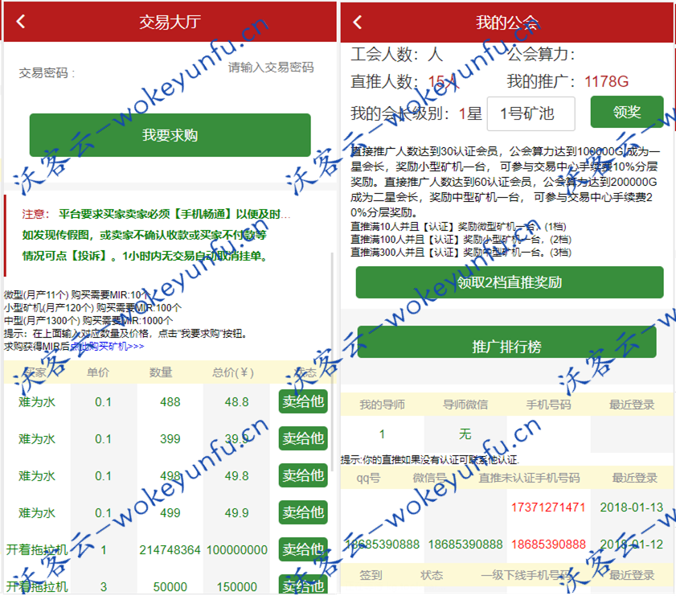Select the 直推人数 value 15人
The height and width of the screenshot is (596, 676).
[x=444, y=81]
